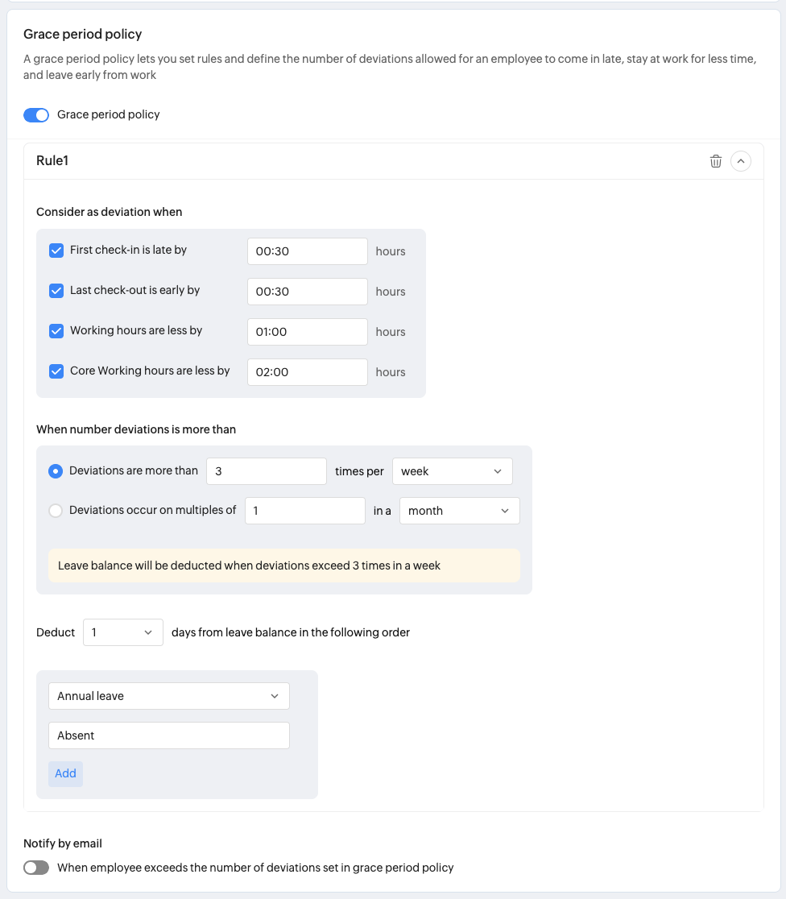Open the Annual leave type dropdown

coord(168,696)
